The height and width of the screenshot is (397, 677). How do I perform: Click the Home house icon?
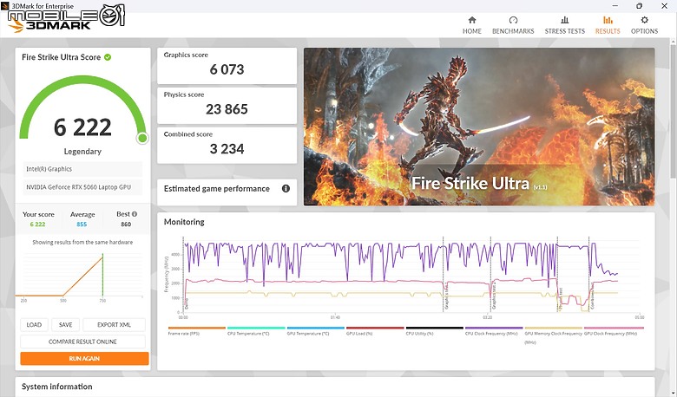[472, 20]
